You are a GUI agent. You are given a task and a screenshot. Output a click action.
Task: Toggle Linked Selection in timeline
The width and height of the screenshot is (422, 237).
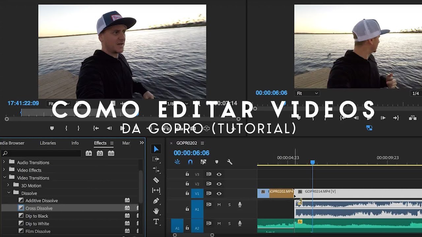click(203, 162)
